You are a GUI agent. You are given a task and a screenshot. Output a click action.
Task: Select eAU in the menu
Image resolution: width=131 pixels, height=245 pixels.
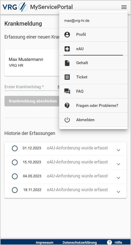point(93,49)
